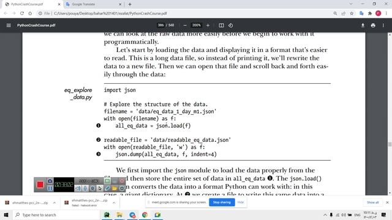The height and width of the screenshot is (220, 392).
Task: Print the PDF document
Action: [373, 25]
